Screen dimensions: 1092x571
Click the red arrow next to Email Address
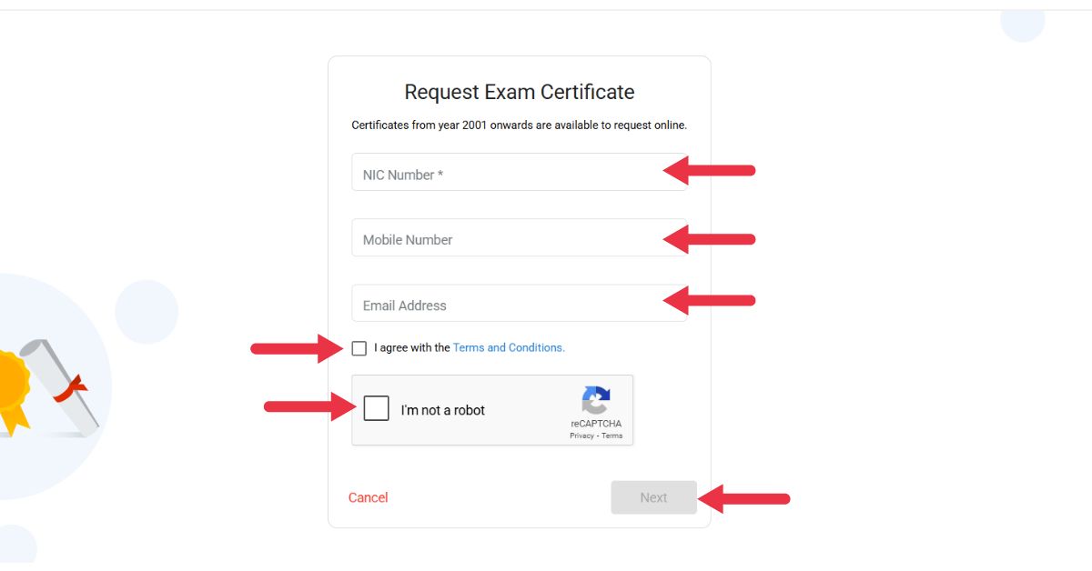click(709, 300)
